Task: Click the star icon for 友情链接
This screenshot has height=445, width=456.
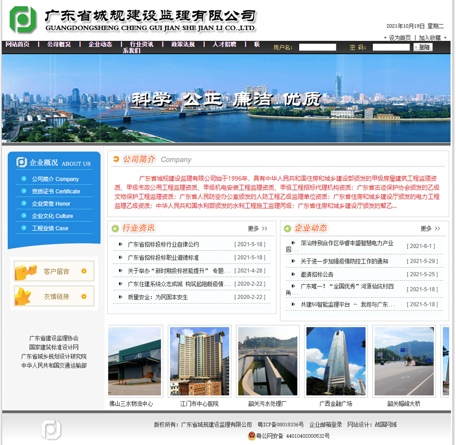Action: pos(23,297)
